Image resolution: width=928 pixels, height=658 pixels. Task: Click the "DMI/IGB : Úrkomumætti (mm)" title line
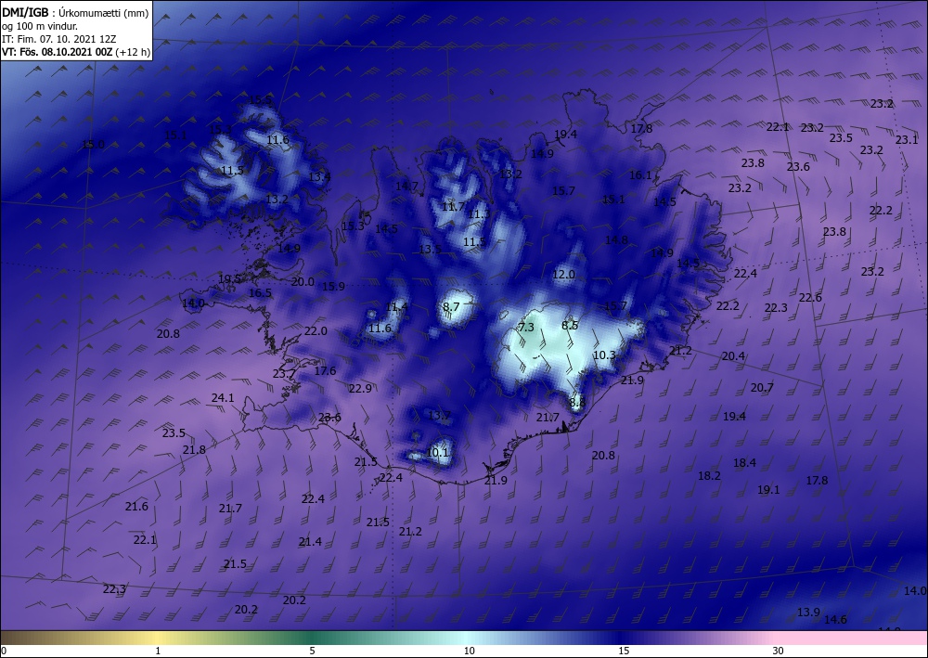[75, 13]
